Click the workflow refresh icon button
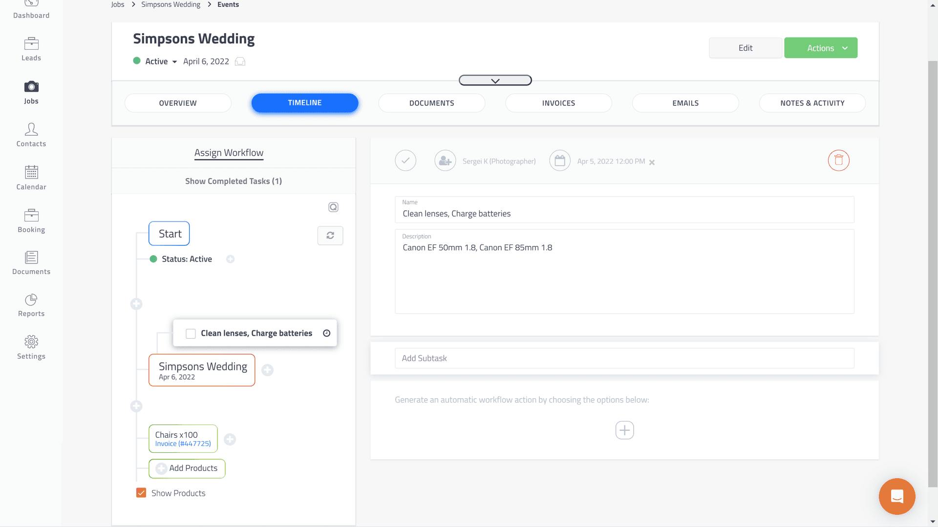 (x=330, y=235)
